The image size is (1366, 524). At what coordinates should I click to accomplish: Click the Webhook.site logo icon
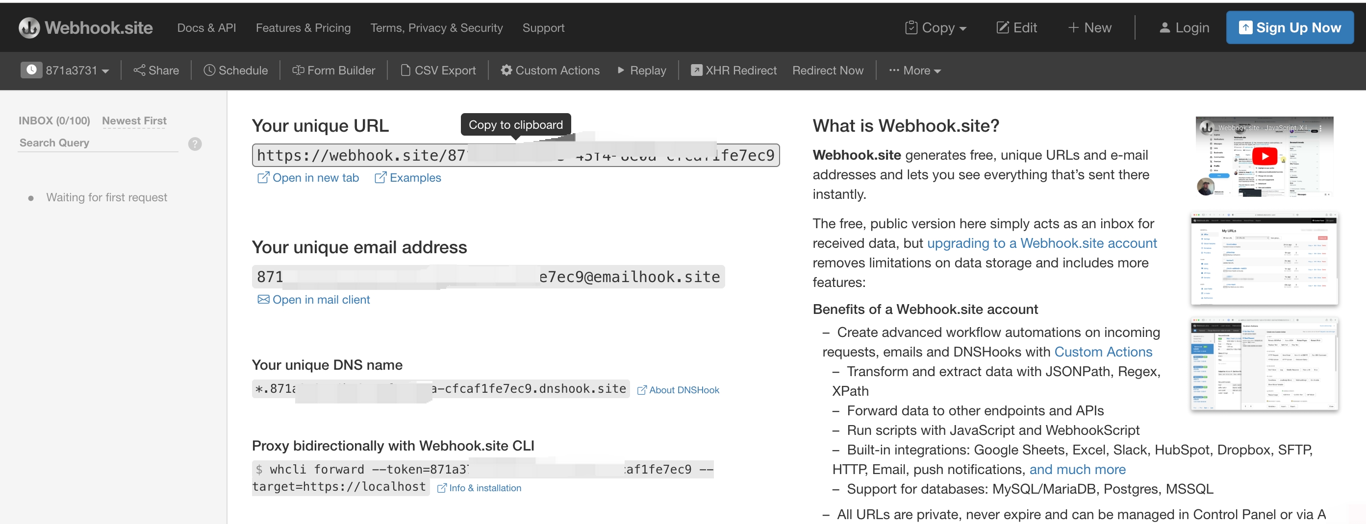point(29,27)
